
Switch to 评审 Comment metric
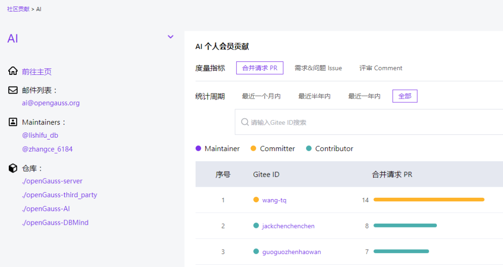(x=381, y=68)
